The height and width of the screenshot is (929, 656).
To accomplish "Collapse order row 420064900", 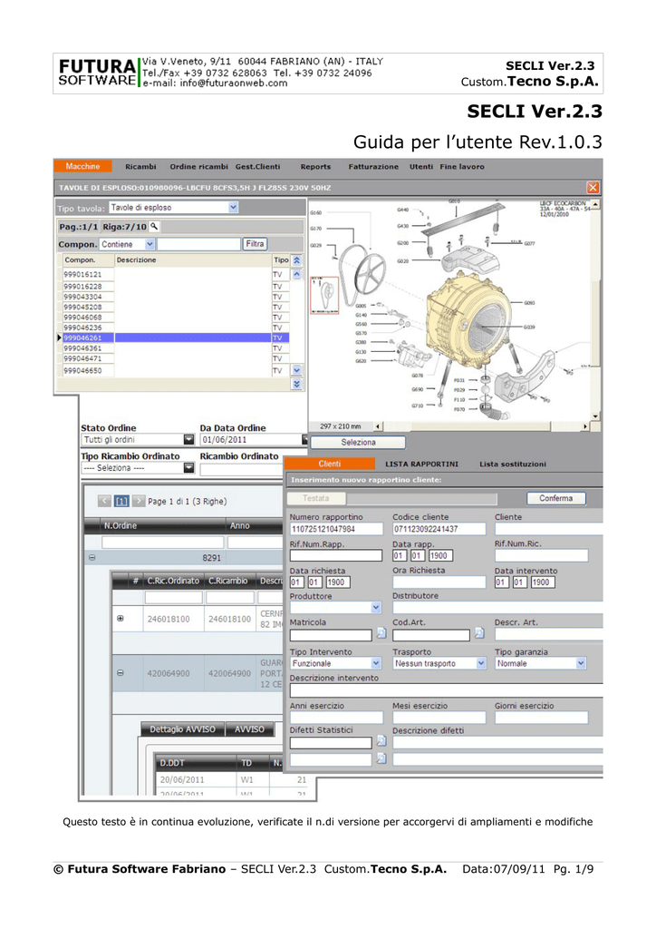I will click(x=121, y=672).
